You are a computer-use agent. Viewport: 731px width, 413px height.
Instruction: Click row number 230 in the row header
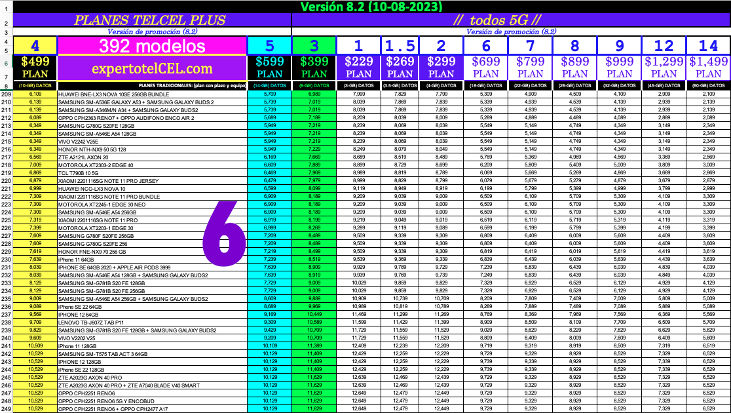pyautogui.click(x=6, y=260)
